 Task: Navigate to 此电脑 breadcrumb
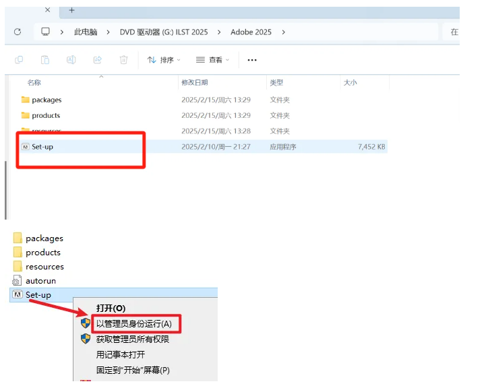point(86,32)
